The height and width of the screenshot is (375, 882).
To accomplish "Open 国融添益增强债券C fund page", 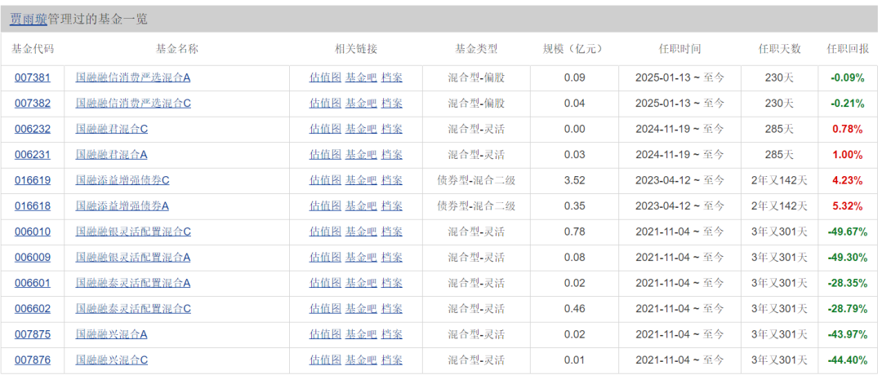I will 122,180.
